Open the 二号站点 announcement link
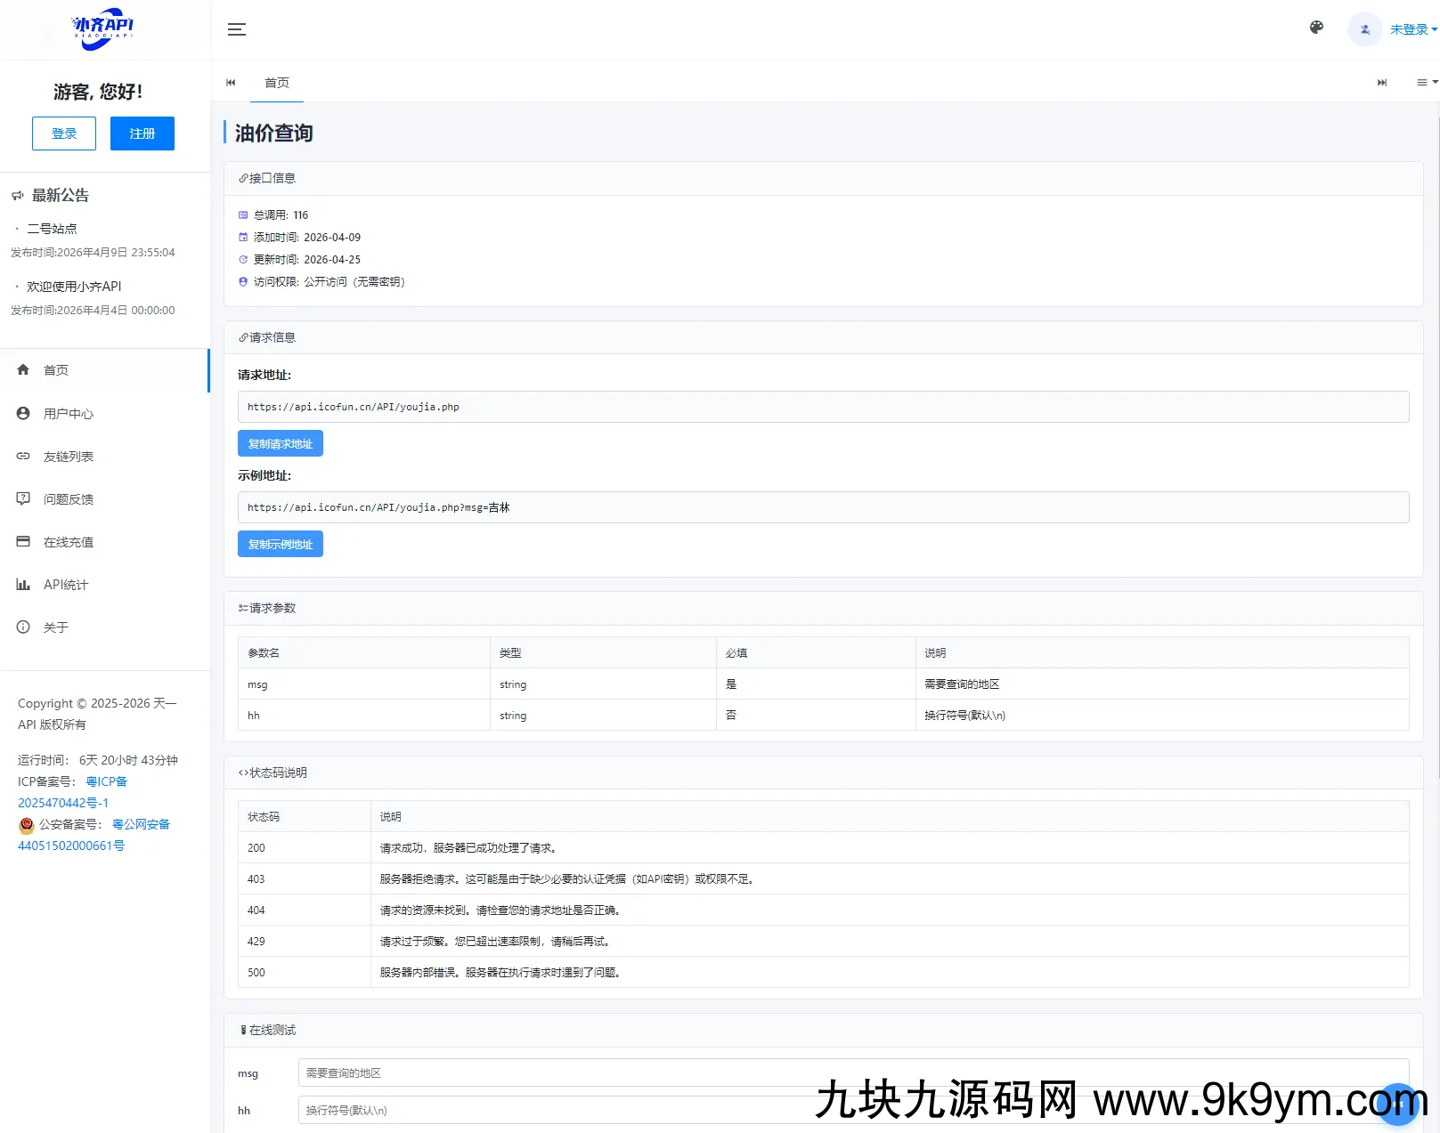Image resolution: width=1440 pixels, height=1133 pixels. pos(52,229)
